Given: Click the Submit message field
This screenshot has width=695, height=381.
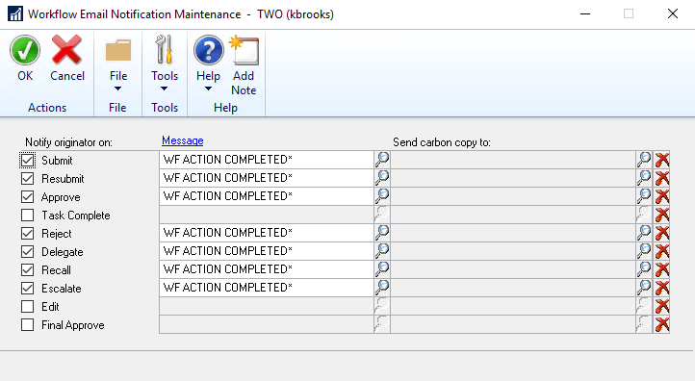Looking at the screenshot, I should coord(267,160).
